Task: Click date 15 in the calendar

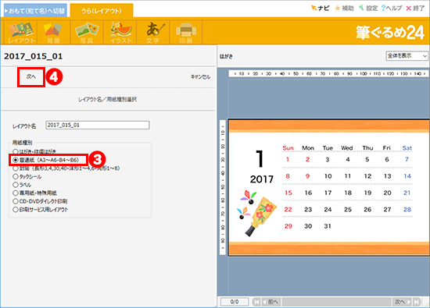Action: coord(288,193)
